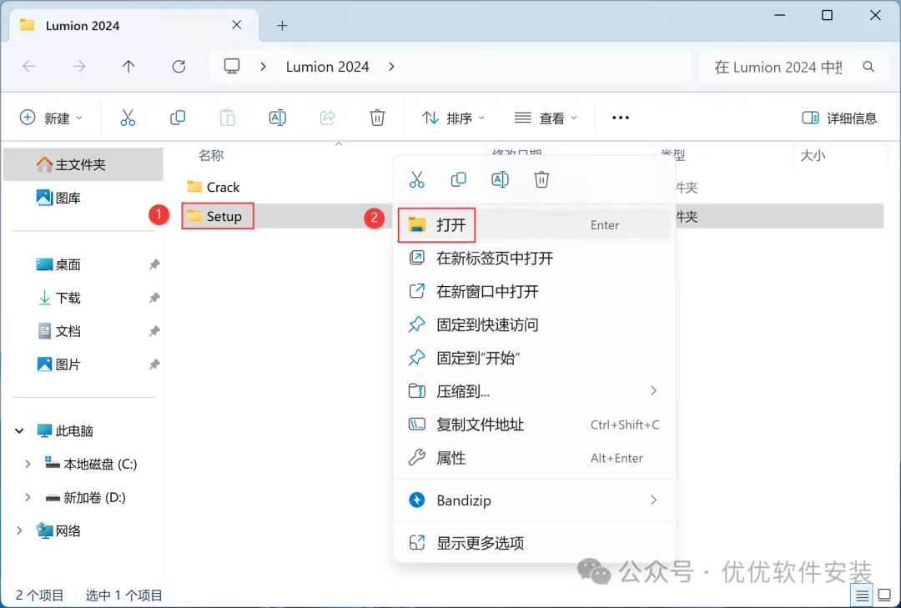Click Delete icon in the context menu

point(541,179)
